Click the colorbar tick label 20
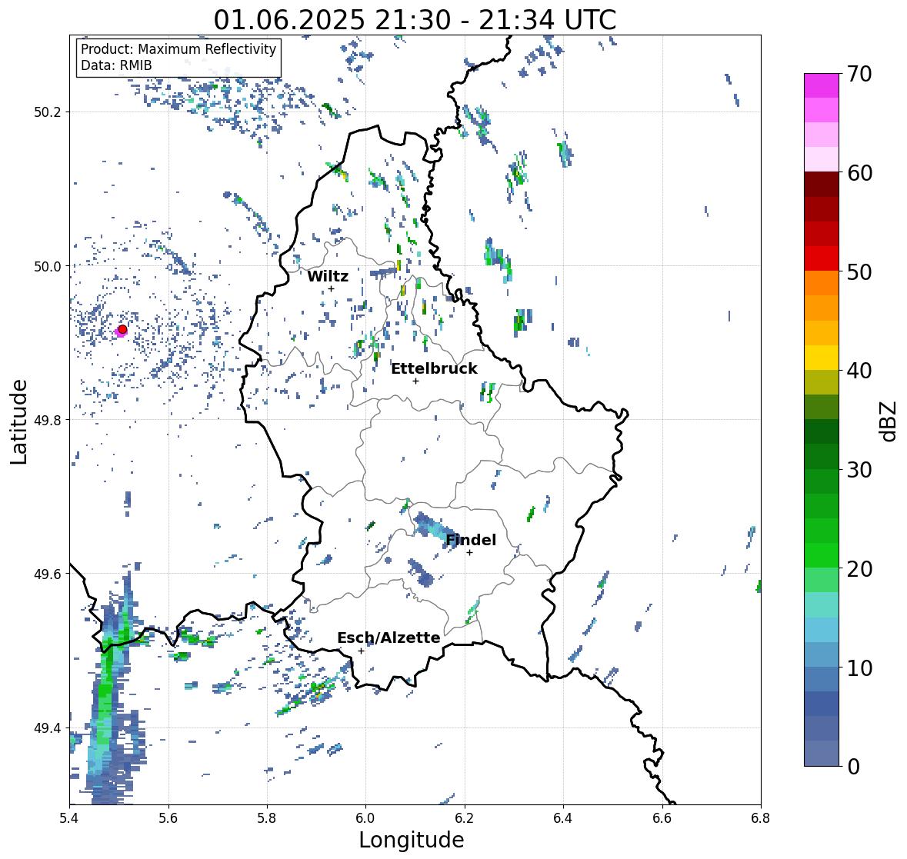Screen dimensions: 907x859 pyautogui.click(x=859, y=569)
